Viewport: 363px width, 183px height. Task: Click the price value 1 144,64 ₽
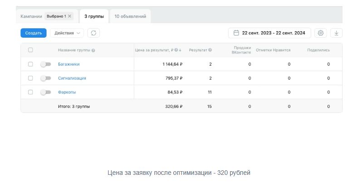(172, 64)
